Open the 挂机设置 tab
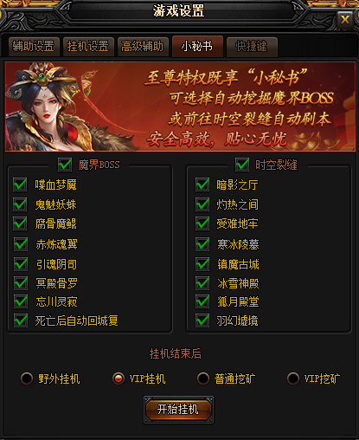359x440 pixels. (88, 47)
